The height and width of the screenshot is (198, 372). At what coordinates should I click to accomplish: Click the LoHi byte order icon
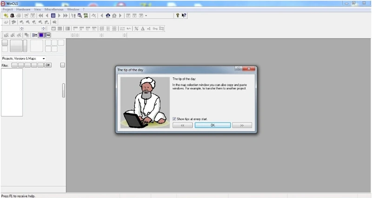(122, 28)
